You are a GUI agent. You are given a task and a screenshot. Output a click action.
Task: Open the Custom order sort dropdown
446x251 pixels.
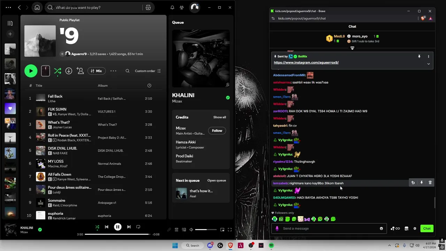pos(148,71)
